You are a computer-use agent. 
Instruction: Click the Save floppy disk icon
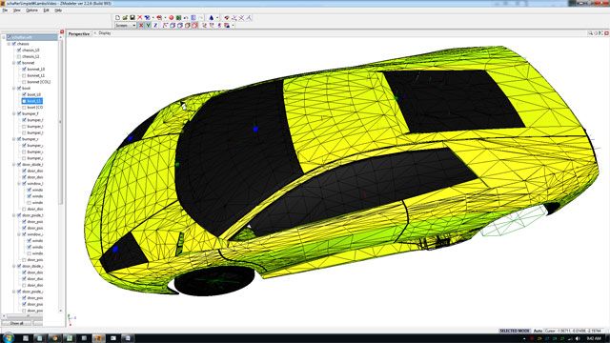coord(132,17)
